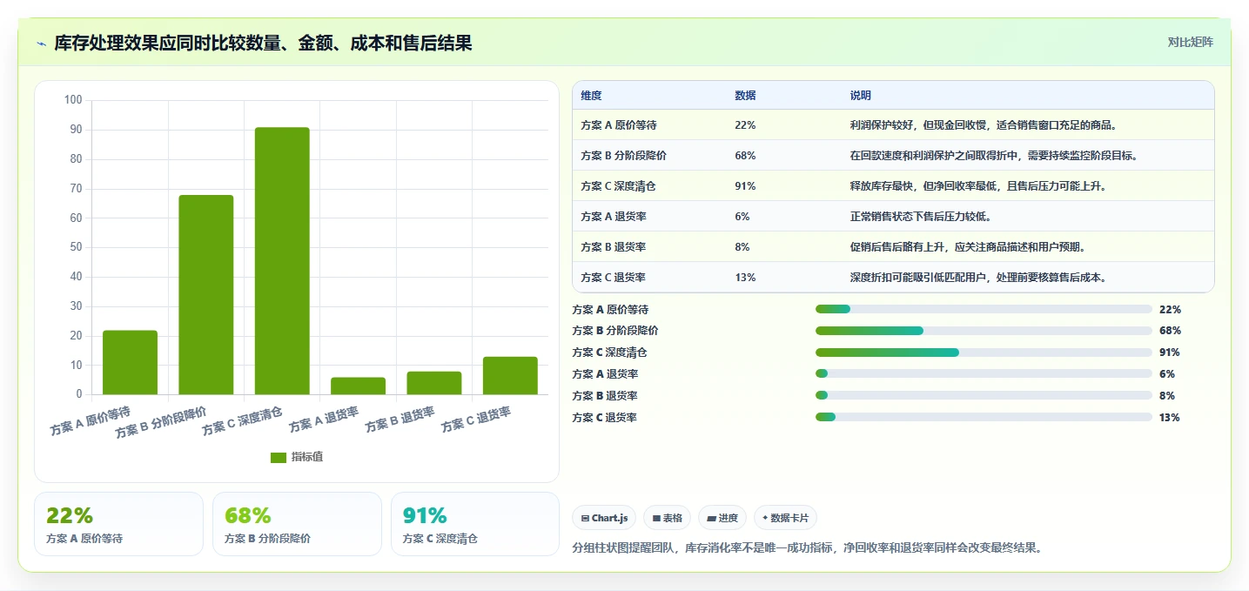Click the 表格 tag chip

click(668, 518)
